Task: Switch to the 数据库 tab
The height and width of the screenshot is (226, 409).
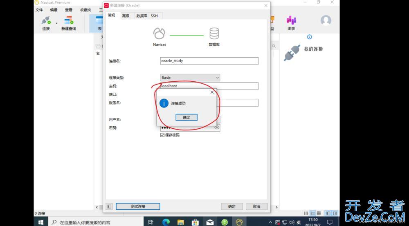Action: (142, 16)
